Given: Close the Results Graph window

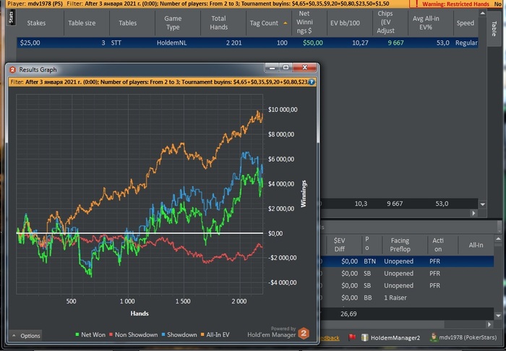Looking at the screenshot, I should pos(304,67).
